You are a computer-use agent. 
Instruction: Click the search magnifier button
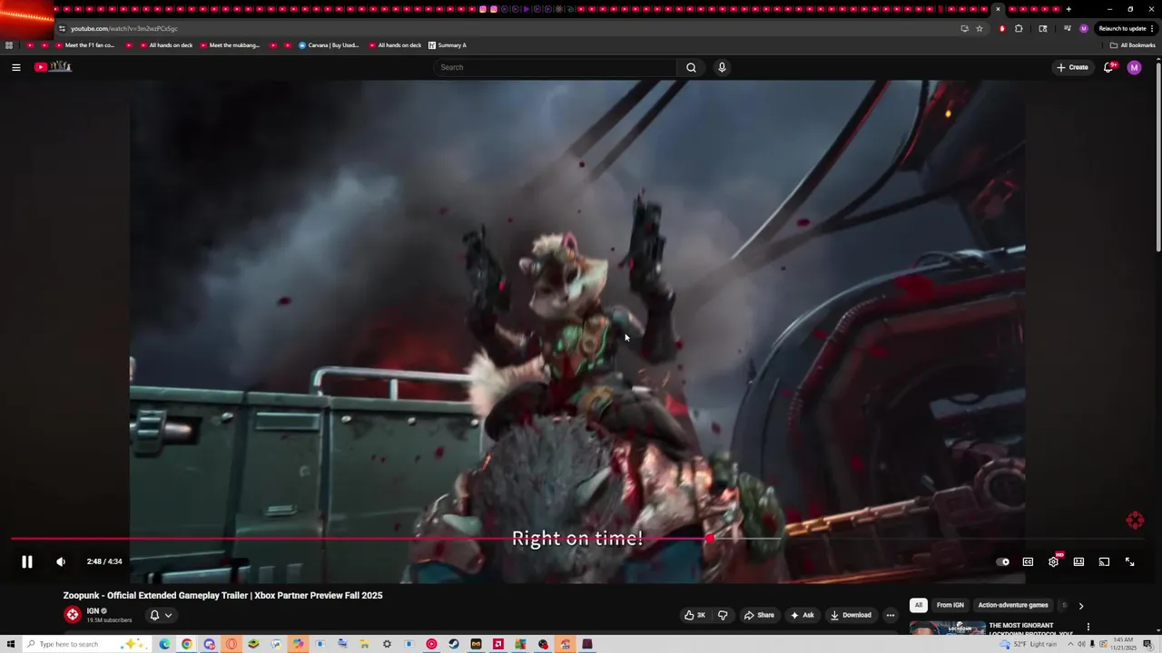691,67
